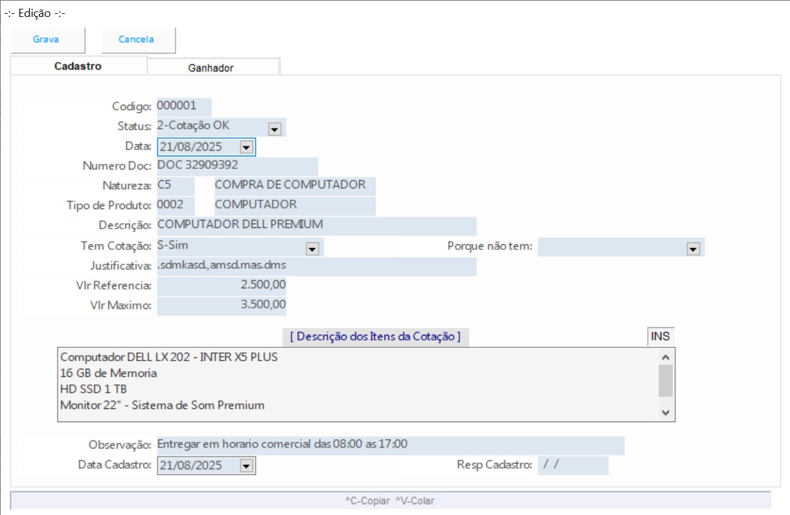The image size is (790, 515).
Task: Expand the Porque não tem dropdown
Action: click(693, 249)
